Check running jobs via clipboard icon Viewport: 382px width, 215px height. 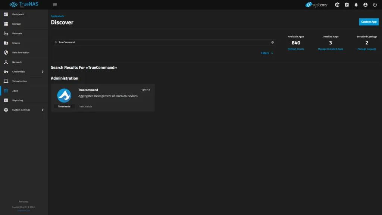347,5
